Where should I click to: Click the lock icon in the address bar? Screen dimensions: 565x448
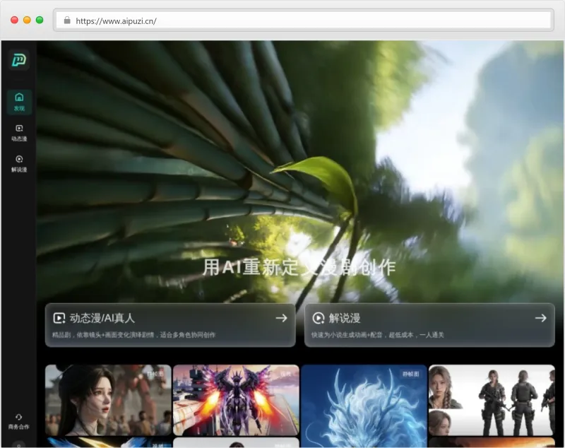pyautogui.click(x=67, y=21)
